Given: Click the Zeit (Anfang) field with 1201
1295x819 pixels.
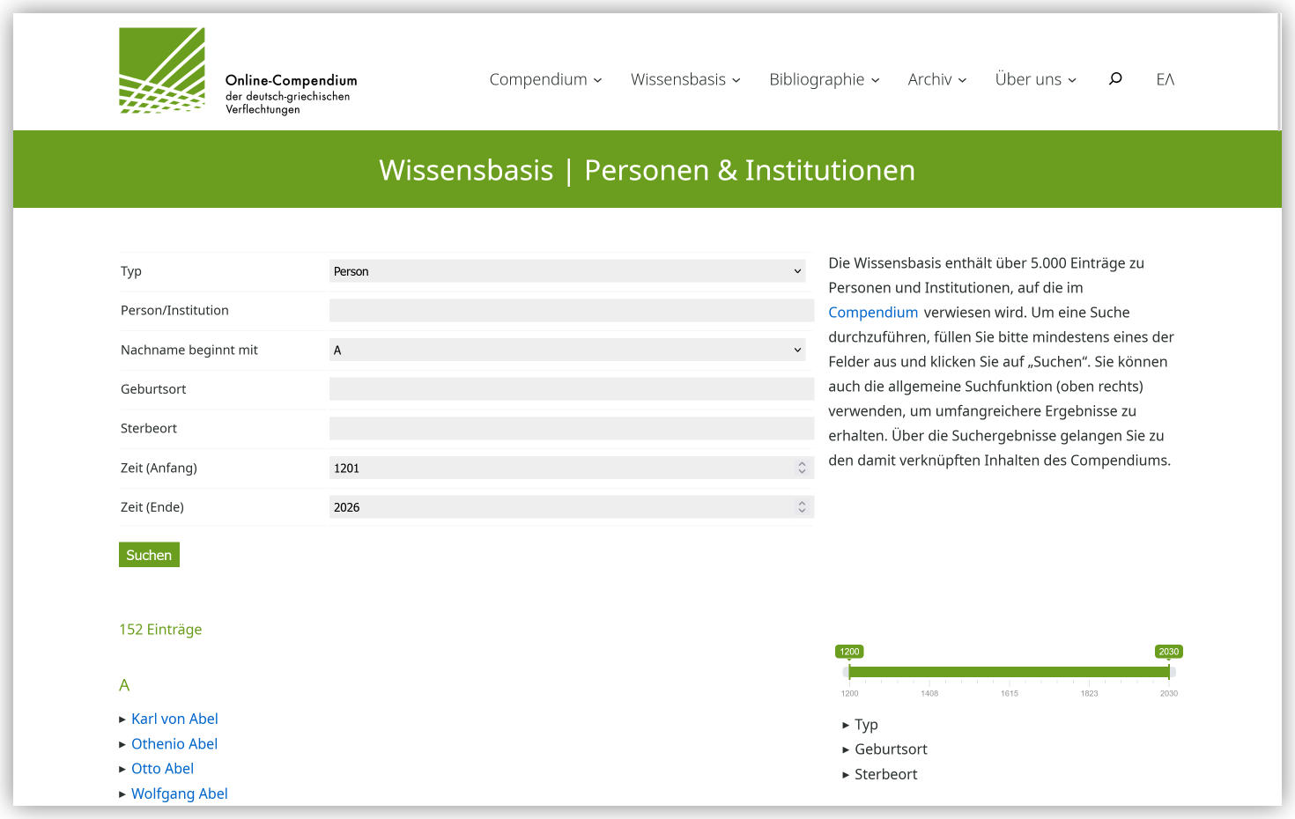Looking at the screenshot, I should (571, 468).
